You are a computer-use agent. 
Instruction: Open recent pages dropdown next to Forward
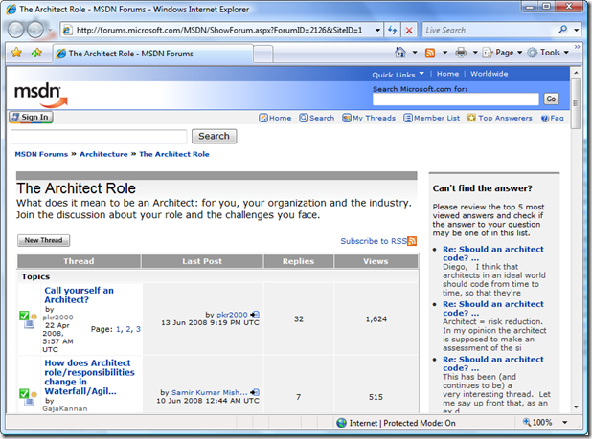coord(50,31)
